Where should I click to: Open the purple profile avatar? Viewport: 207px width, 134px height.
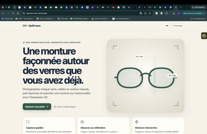[179, 13]
